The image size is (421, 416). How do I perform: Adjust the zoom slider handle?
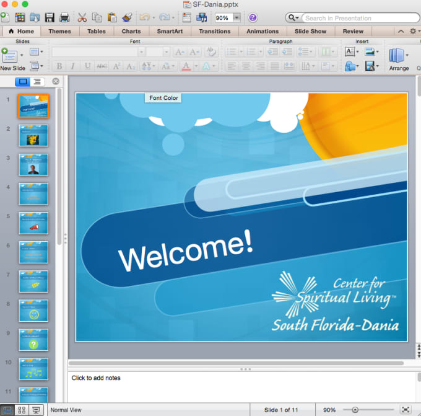pos(355,410)
